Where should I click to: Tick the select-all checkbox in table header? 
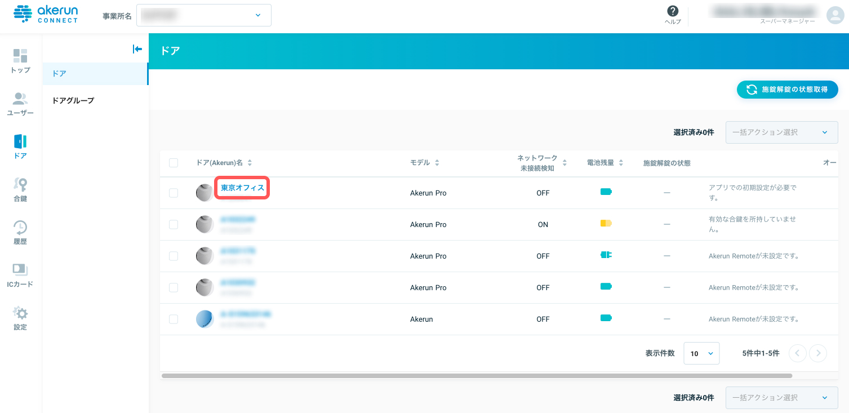point(174,163)
